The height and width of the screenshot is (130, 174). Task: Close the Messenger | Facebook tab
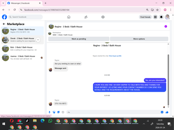(40, 3)
